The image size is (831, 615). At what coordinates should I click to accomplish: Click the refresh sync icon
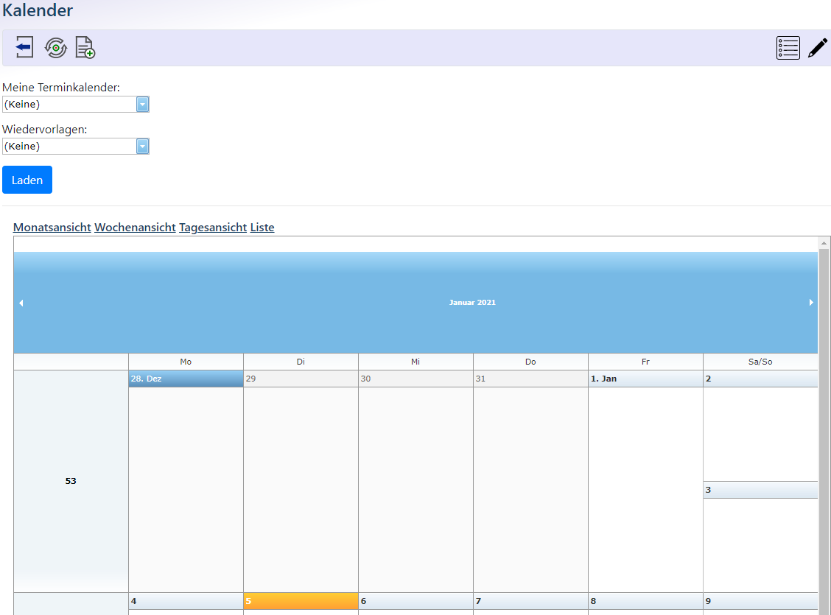tap(55, 47)
